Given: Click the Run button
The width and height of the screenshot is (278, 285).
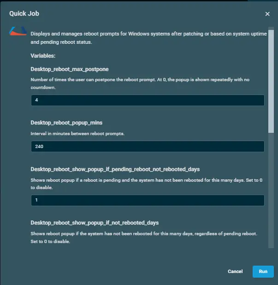Looking at the screenshot, I should click(263, 272).
